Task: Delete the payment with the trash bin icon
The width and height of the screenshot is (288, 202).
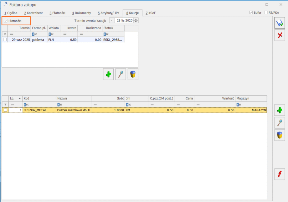Action: 133,74
